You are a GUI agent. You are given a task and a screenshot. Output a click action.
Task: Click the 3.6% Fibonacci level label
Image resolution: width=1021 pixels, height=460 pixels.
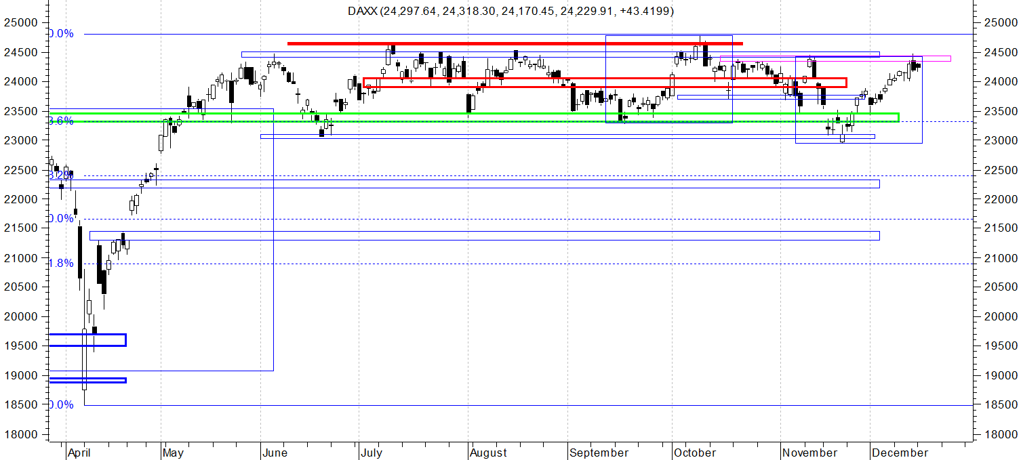tap(61, 121)
